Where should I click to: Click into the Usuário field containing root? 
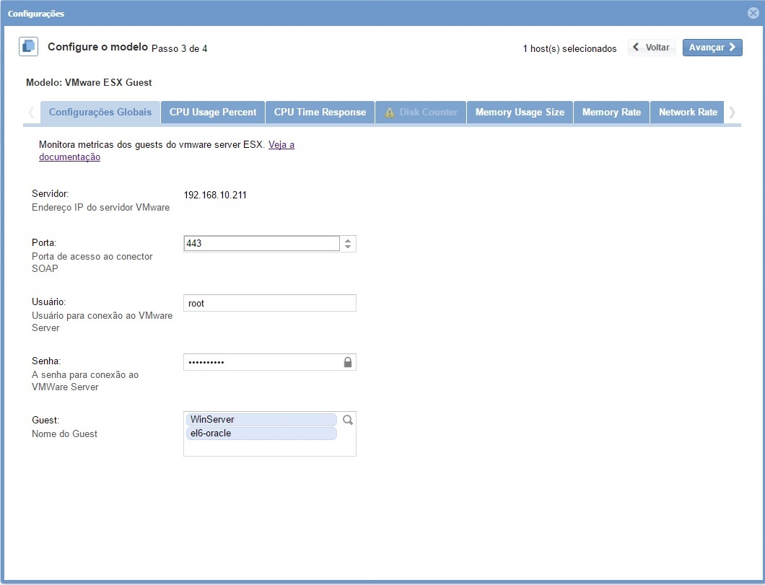(269, 303)
